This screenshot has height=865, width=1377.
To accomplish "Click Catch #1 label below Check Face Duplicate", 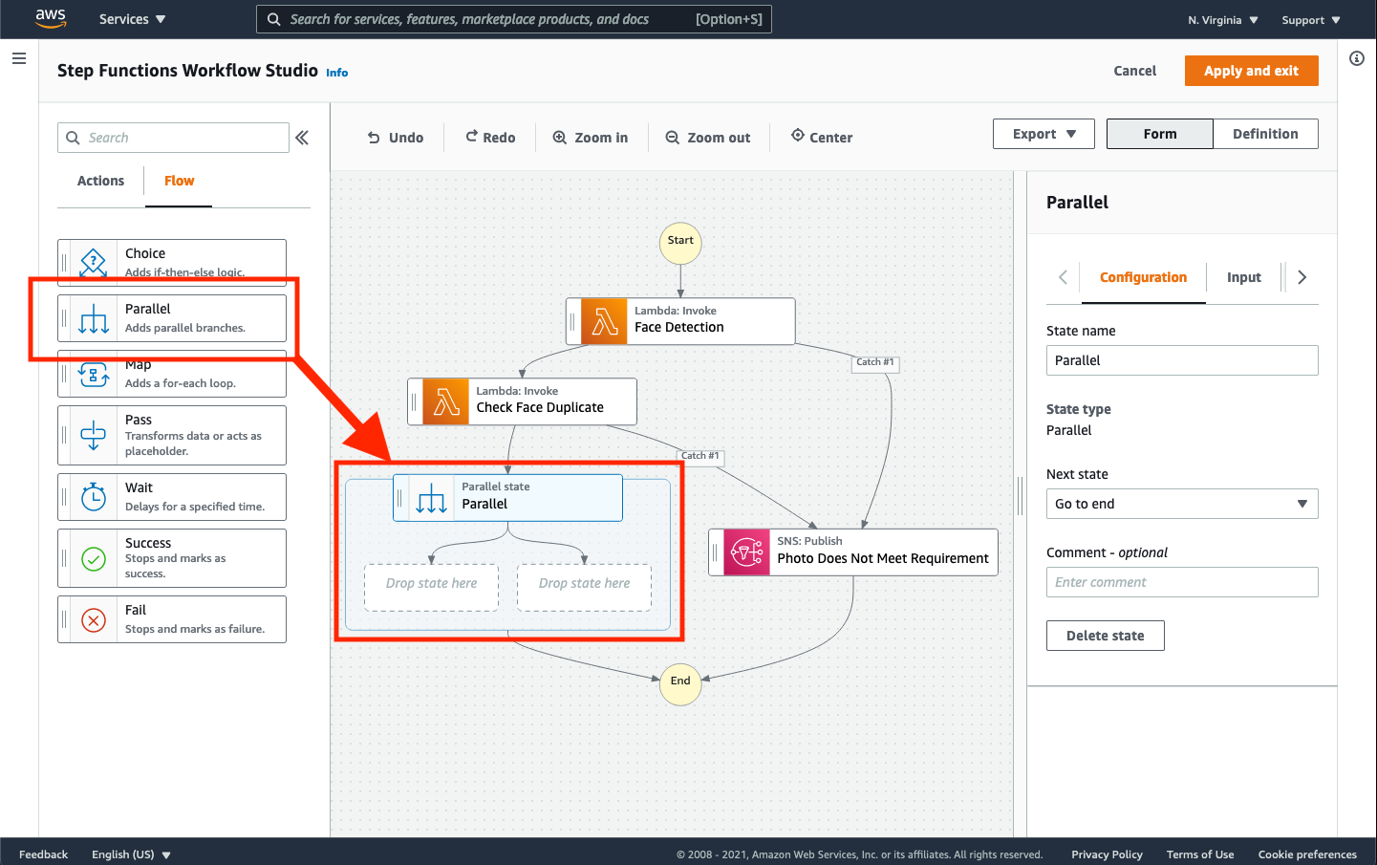I will click(x=700, y=456).
